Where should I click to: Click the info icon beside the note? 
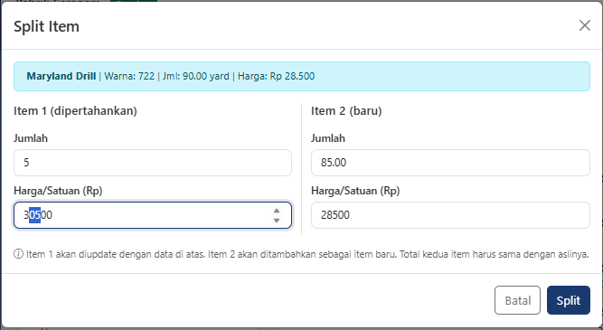tap(18, 254)
